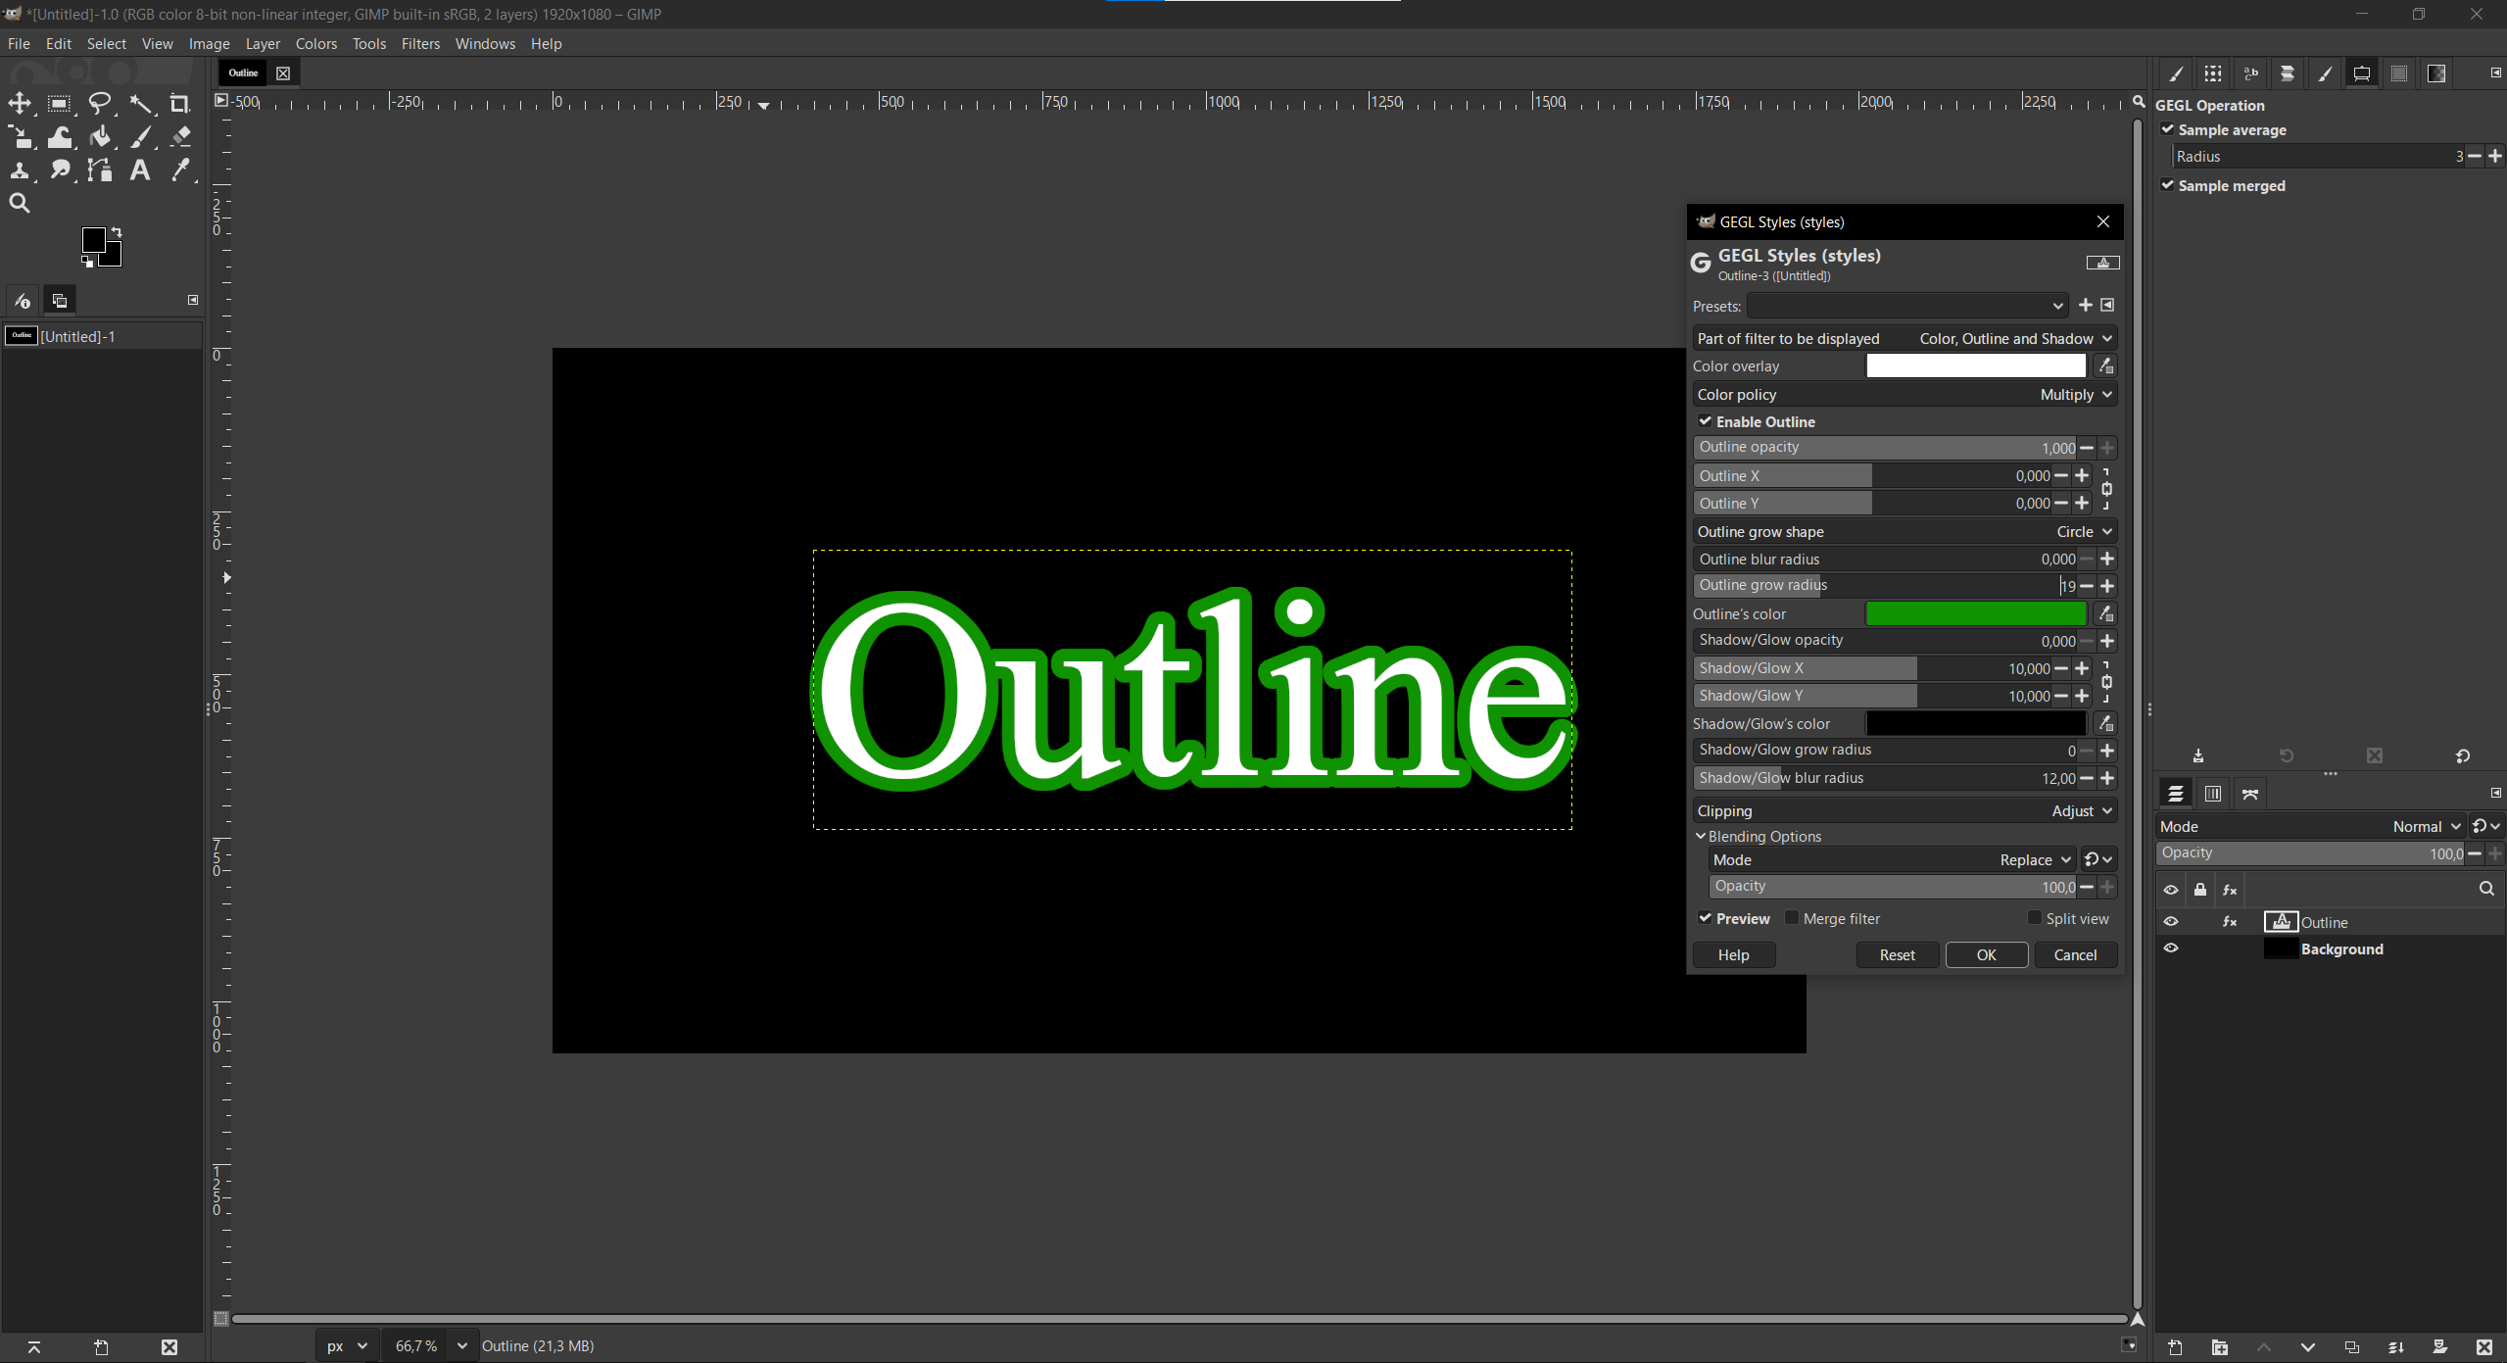2507x1363 pixels.
Task: Select the Color Picker eyedropper tool
Action: click(x=180, y=170)
